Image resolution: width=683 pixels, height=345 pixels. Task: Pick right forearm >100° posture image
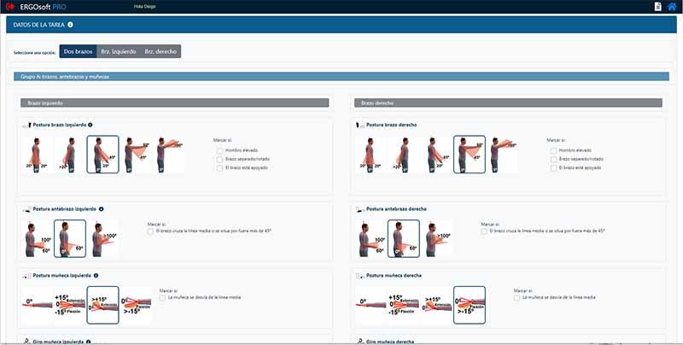(436, 239)
